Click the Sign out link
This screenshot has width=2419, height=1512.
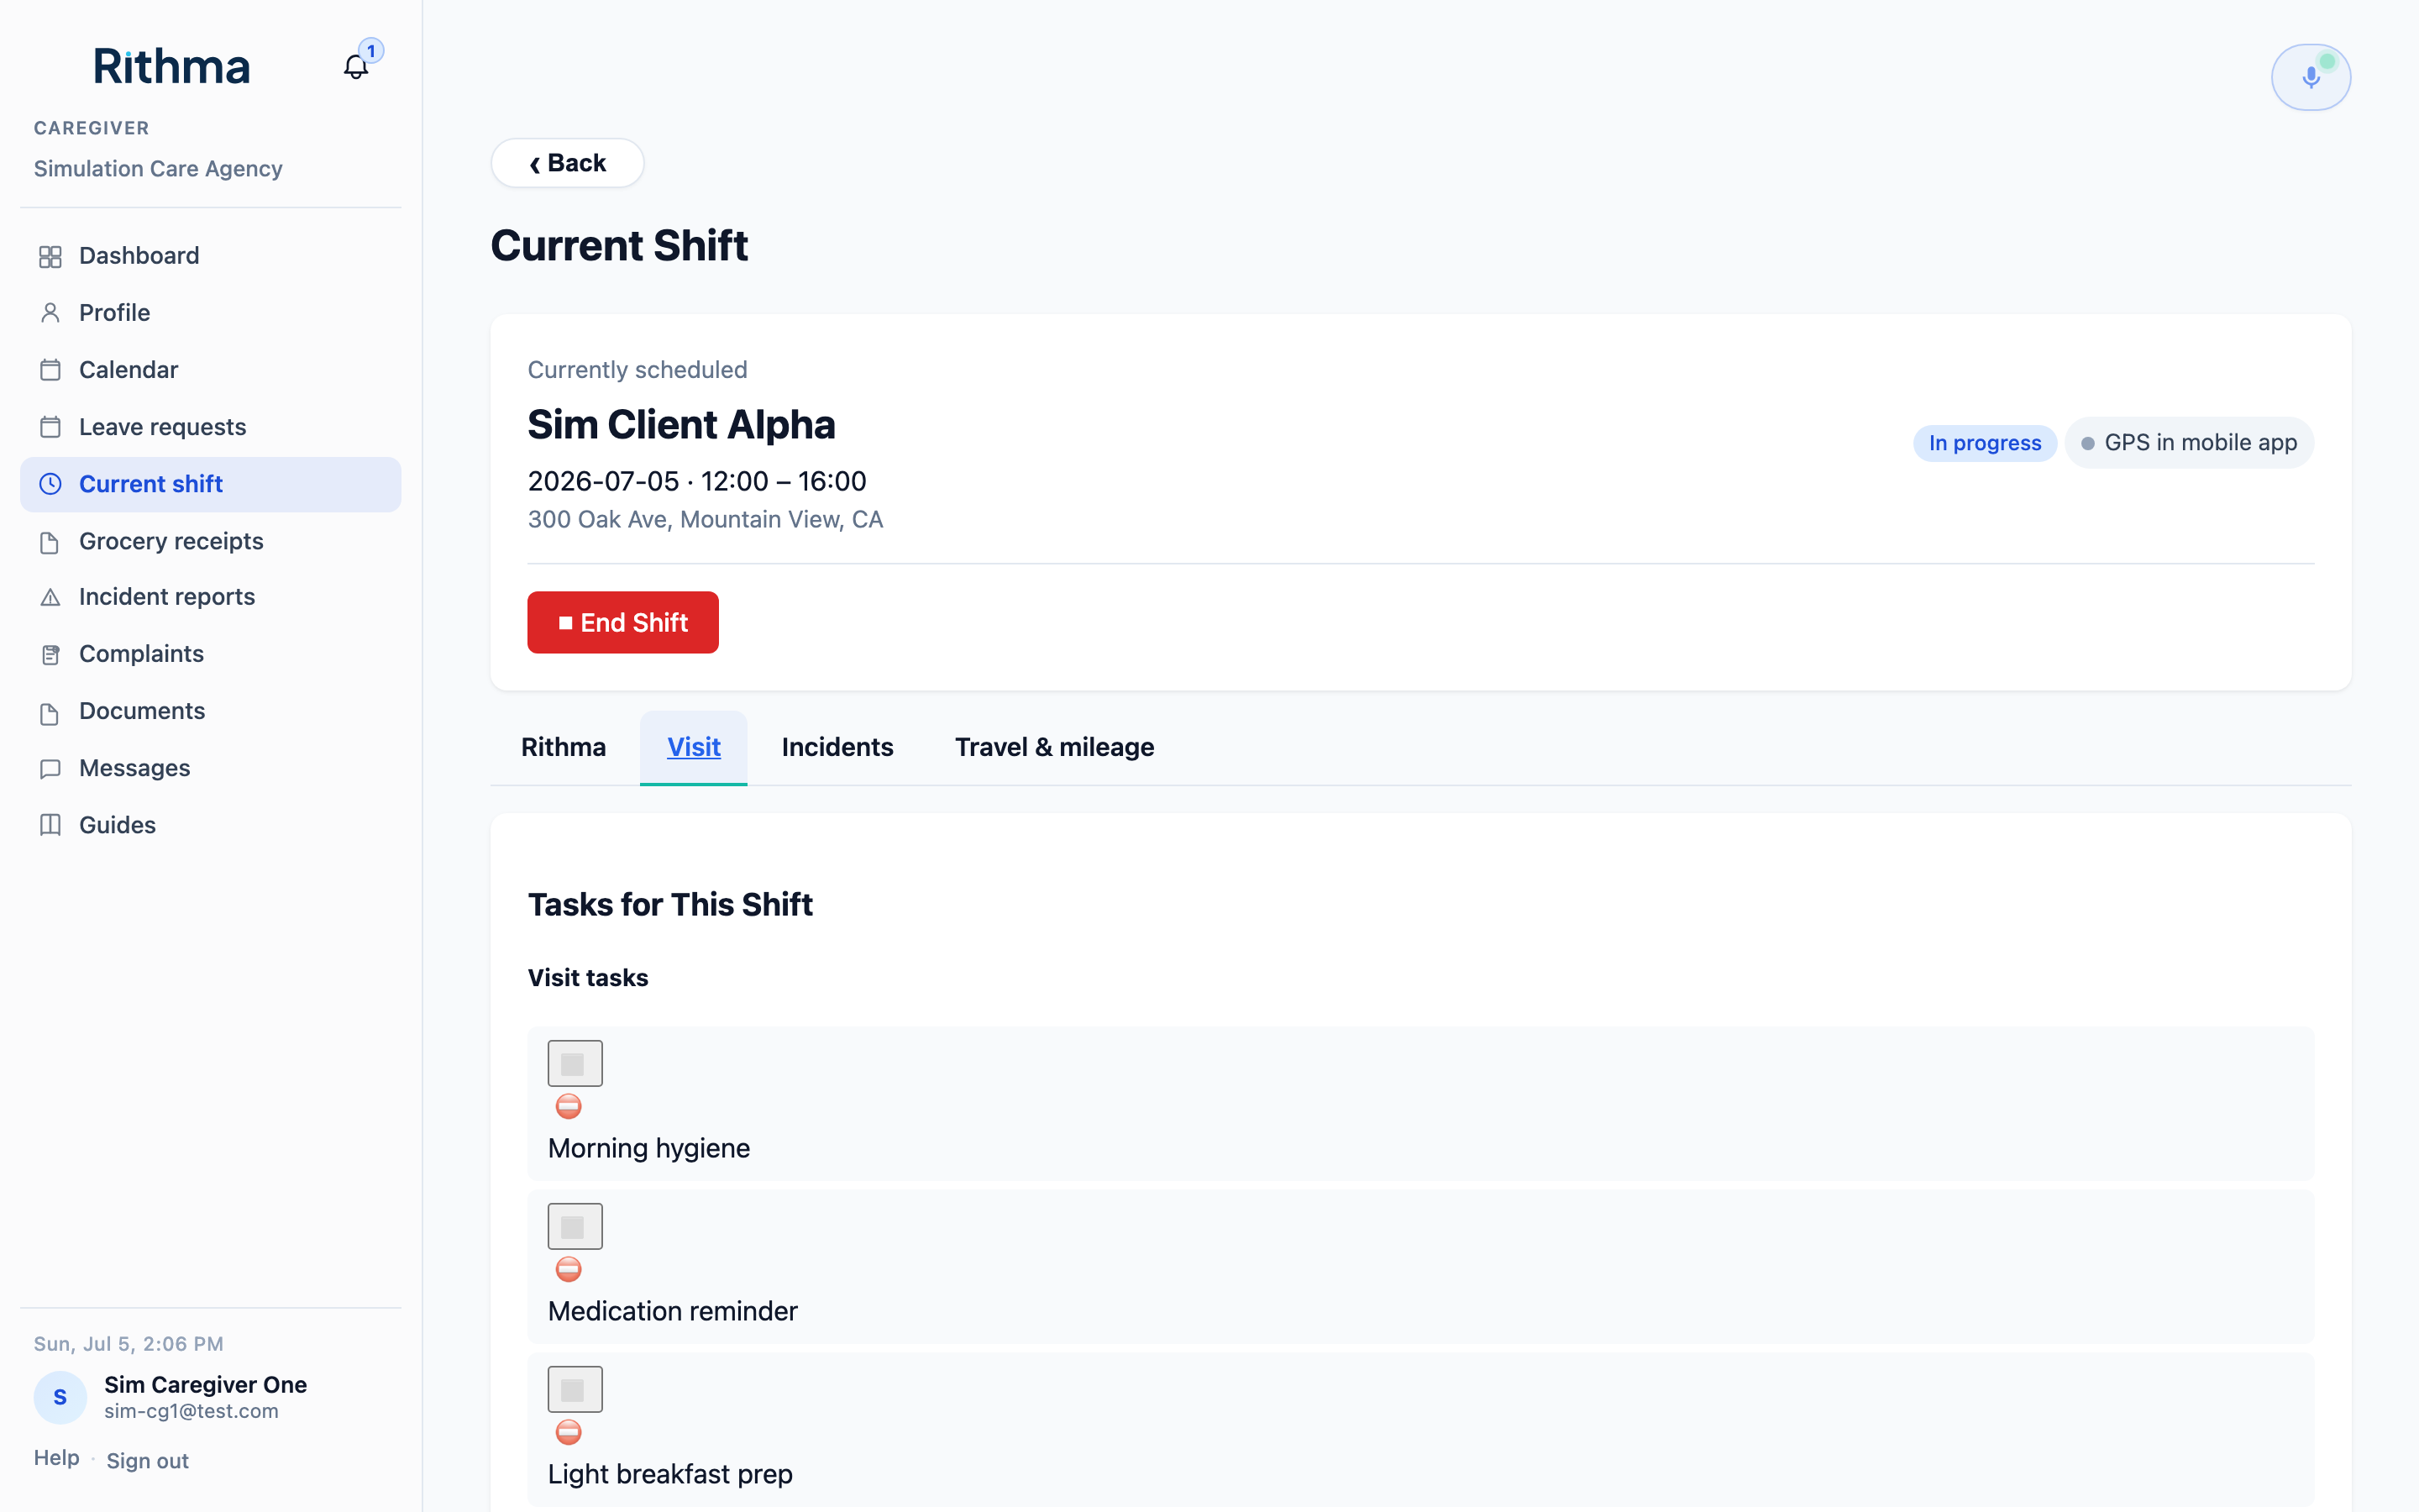click(x=147, y=1461)
